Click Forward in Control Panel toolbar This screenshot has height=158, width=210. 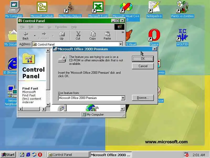[44, 36]
